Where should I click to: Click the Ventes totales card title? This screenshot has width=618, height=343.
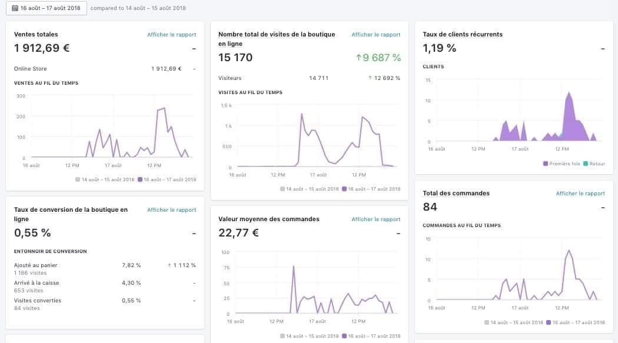pyautogui.click(x=36, y=34)
